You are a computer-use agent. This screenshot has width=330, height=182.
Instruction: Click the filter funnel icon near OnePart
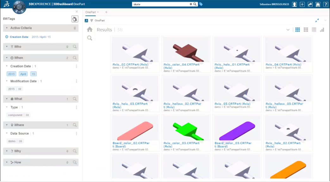(91, 21)
